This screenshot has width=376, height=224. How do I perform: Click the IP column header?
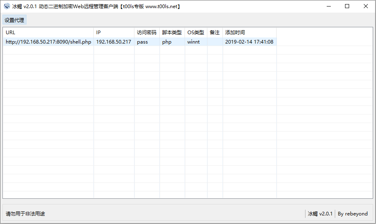tap(114, 33)
